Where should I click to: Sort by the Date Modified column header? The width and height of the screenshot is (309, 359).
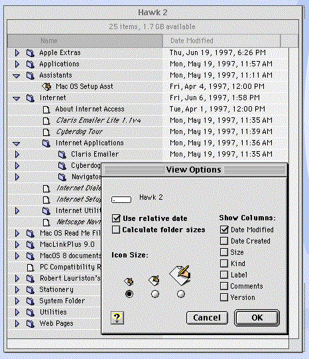pos(221,40)
